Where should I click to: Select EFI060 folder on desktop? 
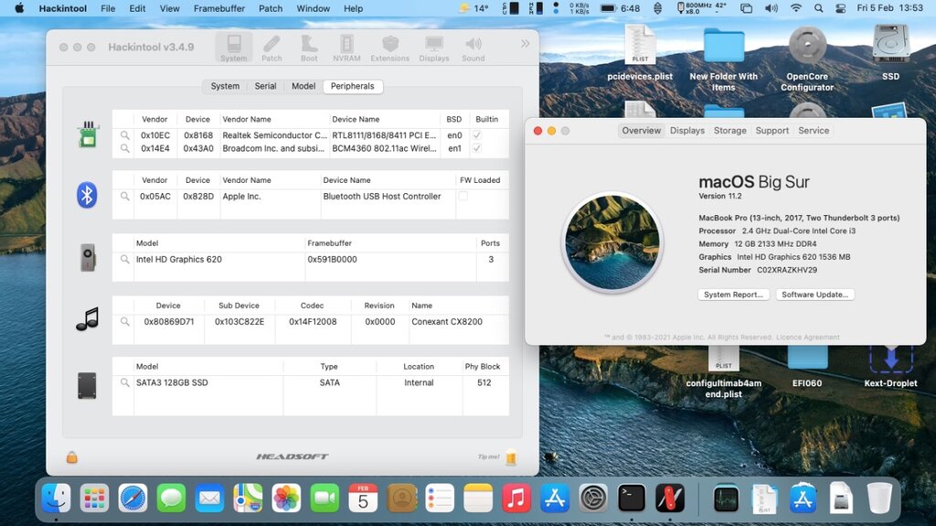807,366
